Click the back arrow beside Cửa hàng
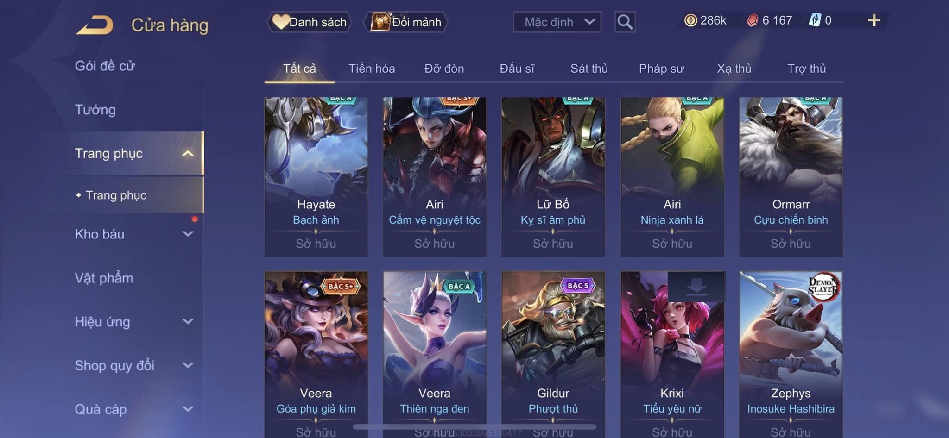Screen dimensions: 949x438 coord(95,25)
